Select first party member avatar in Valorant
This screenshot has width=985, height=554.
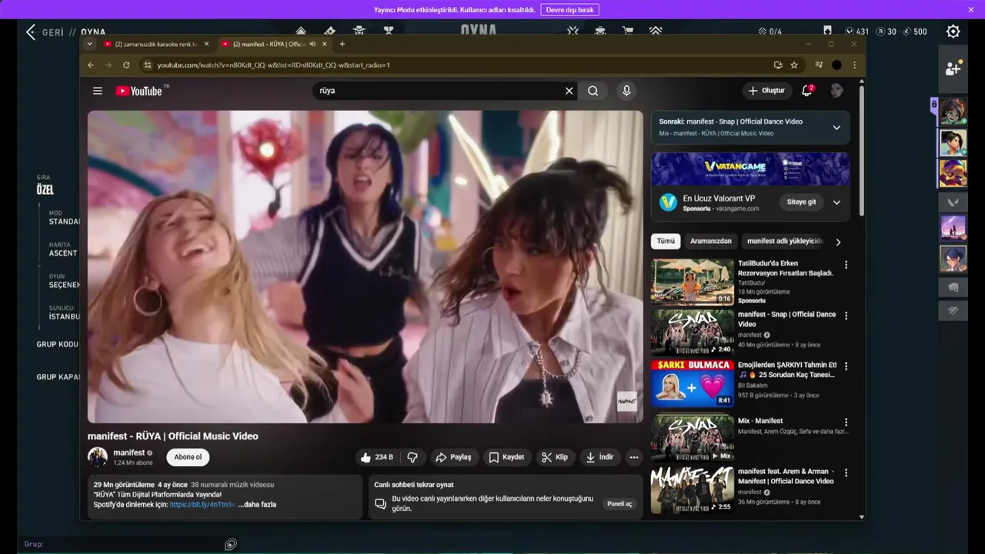tap(953, 112)
